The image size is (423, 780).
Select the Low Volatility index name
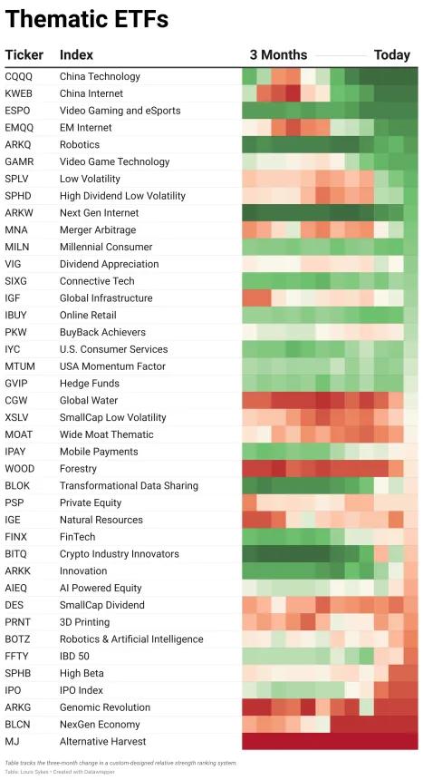coord(90,179)
